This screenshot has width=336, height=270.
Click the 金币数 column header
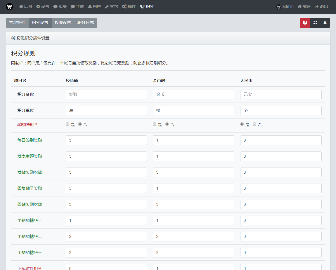tap(159, 81)
